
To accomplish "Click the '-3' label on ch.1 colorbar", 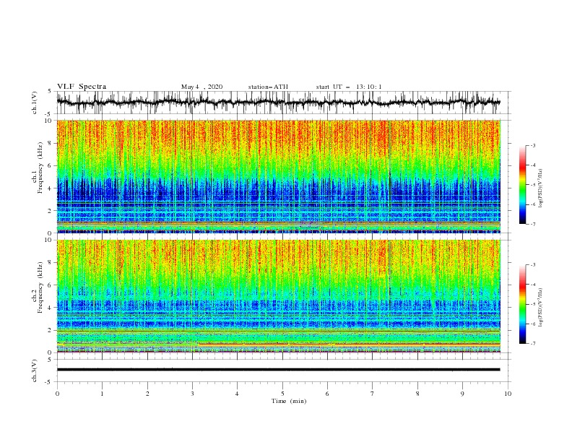I will pyautogui.click(x=532, y=145).
